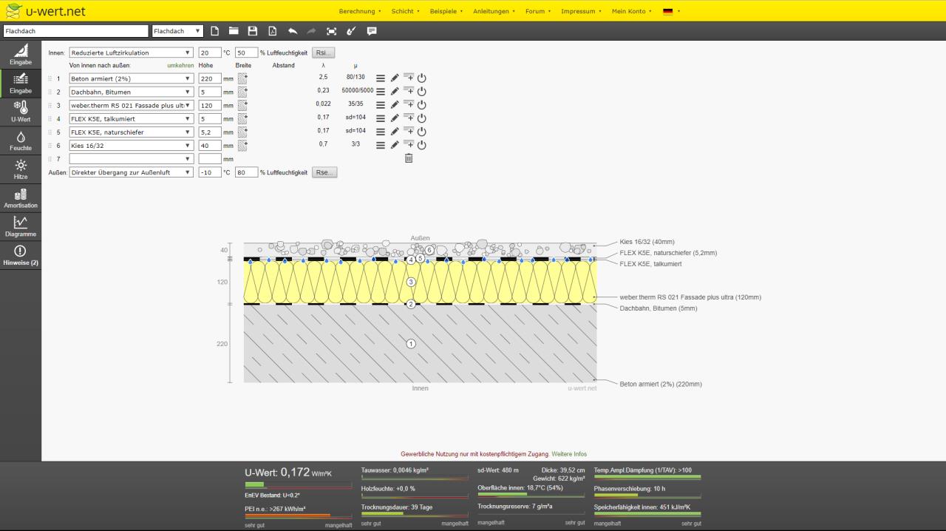Open a saved construction via the folder icon
The image size is (946, 531).
(x=234, y=31)
